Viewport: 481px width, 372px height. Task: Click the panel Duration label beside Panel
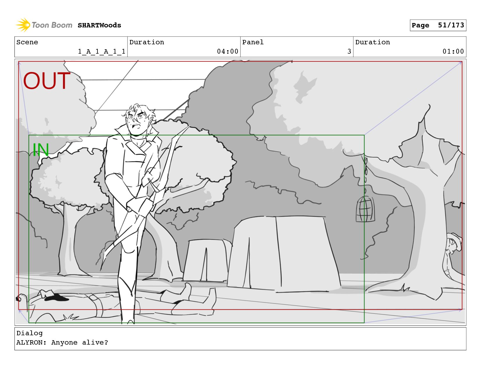[372, 42]
